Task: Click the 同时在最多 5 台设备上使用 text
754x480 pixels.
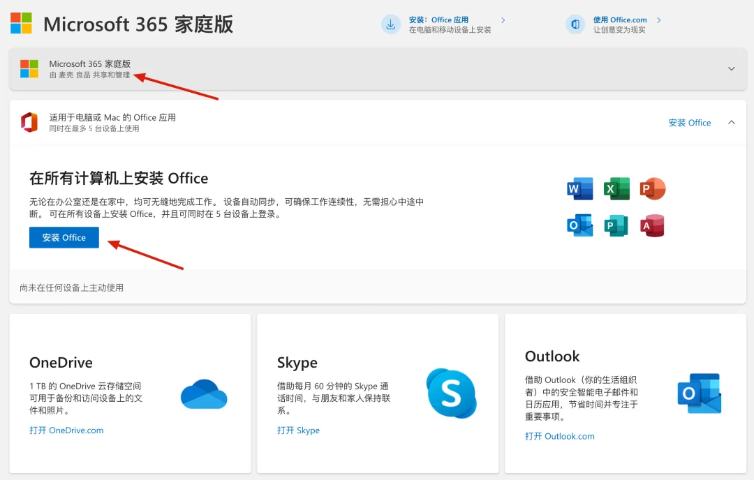Action: click(94, 128)
